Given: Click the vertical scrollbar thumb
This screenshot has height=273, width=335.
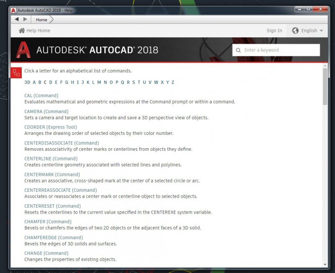Looking at the screenshot, I should (325, 87).
